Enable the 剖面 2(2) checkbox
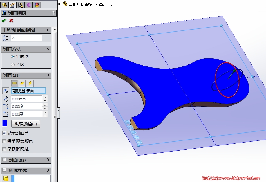 click(x=4, y=160)
